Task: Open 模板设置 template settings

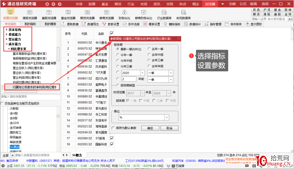Action: (x=152, y=24)
